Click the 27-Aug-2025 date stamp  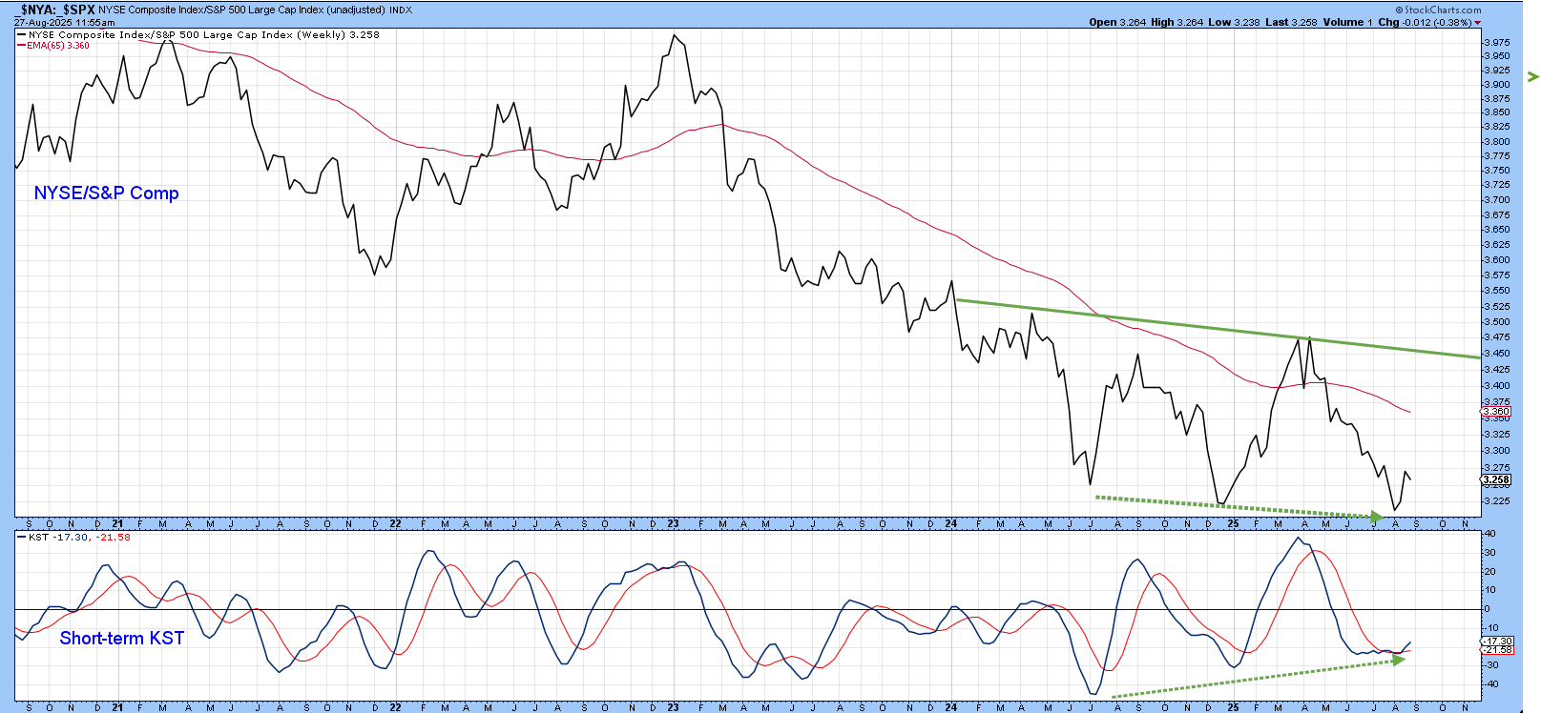[x=64, y=22]
